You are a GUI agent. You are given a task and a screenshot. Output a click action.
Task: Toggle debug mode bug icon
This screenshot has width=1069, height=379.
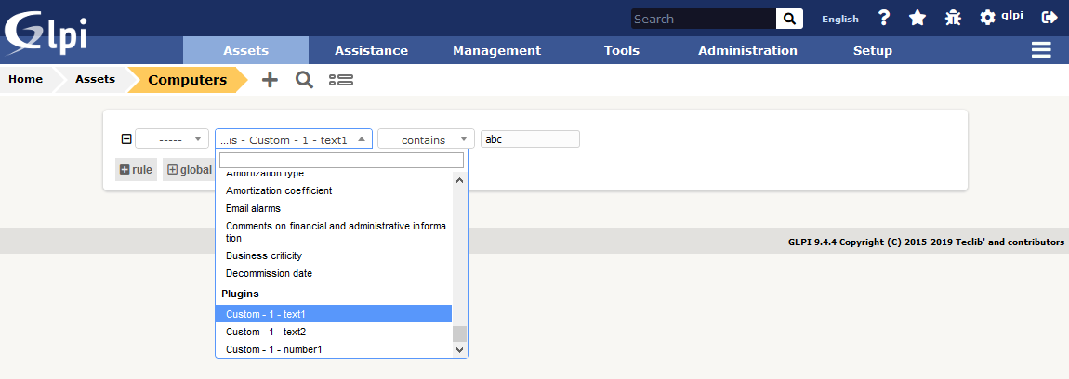[x=953, y=18]
